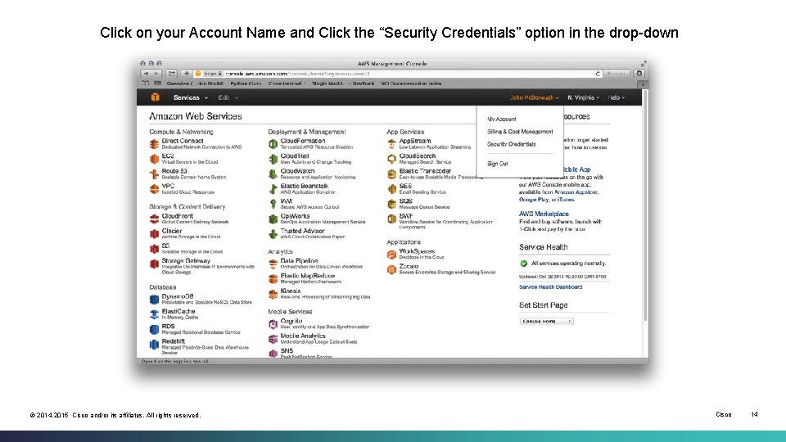786x442 pixels.
Task: Open Elastic MapReduce service icon
Action: (x=273, y=279)
